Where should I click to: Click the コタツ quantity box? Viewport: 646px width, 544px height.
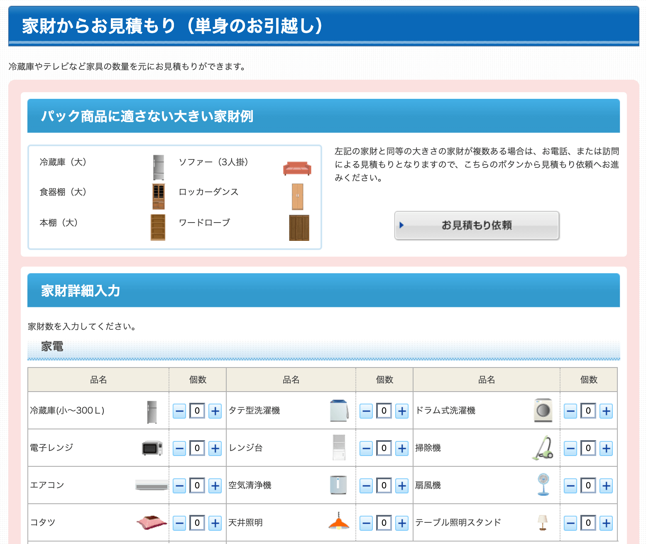[197, 523]
